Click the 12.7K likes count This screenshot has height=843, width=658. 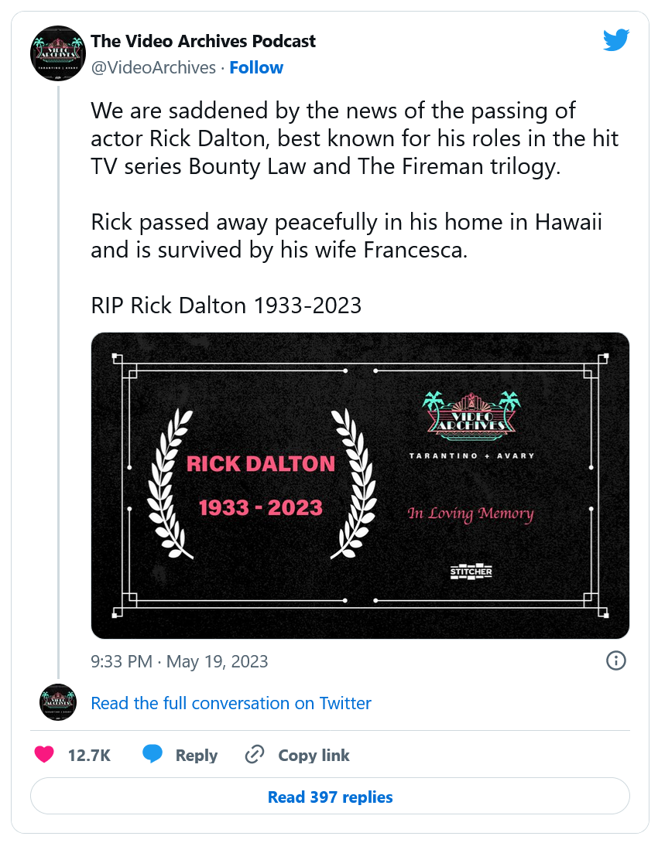(89, 756)
